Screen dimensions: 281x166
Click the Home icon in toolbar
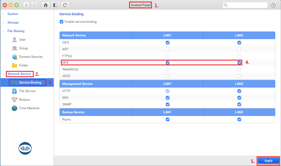(46, 5)
